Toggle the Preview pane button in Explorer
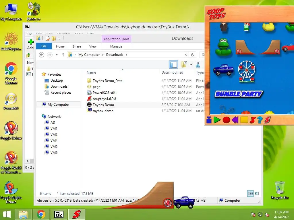The width and height of the screenshot is (294, 220). 173,64
